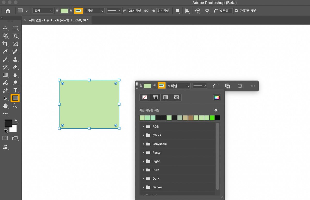310x200 pixels.
Task: Close the 제목 없음-1 document tab
Action: [x=25, y=20]
